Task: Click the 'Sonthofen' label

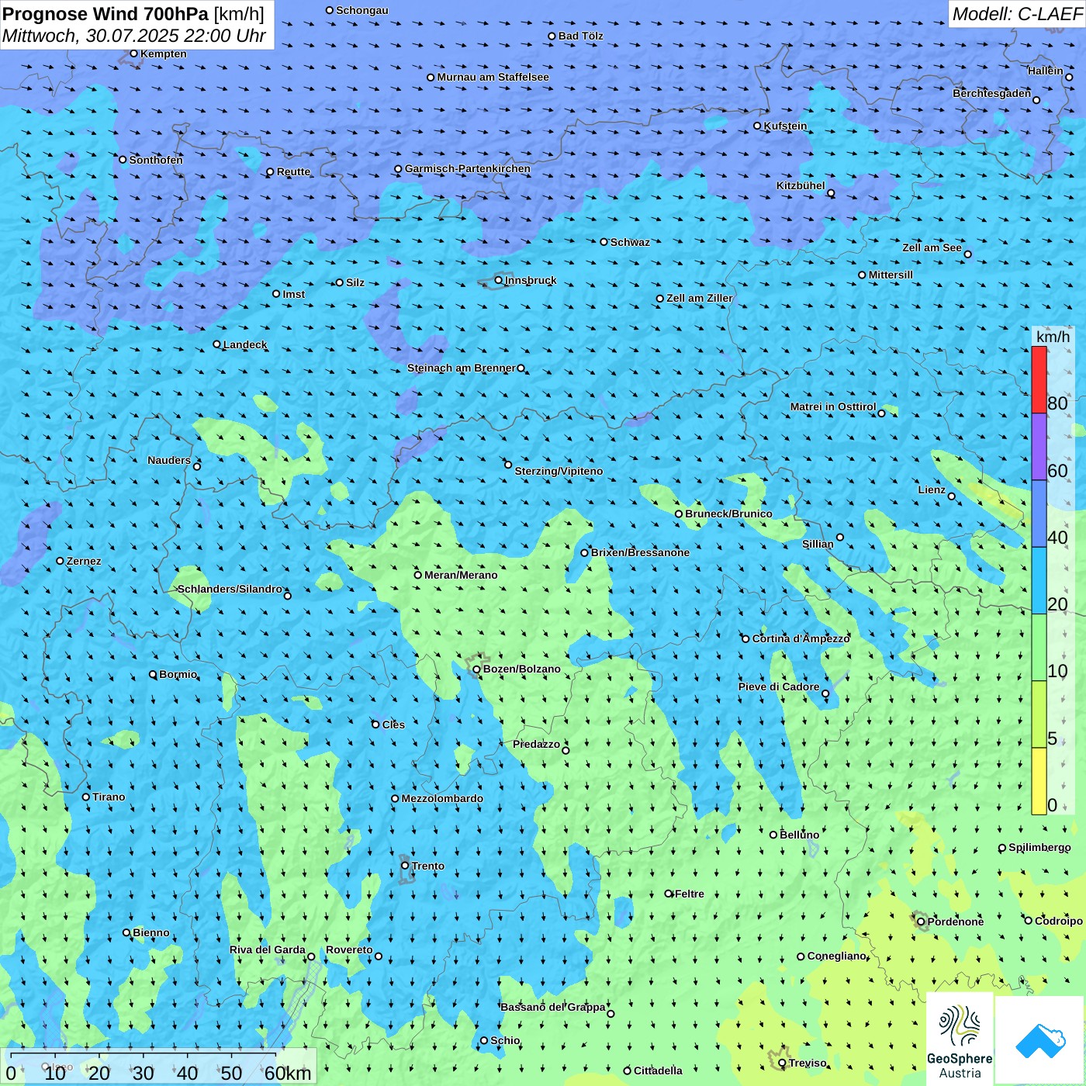Action: pyautogui.click(x=156, y=160)
